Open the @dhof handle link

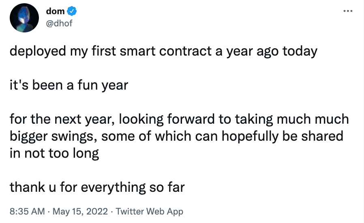[x=59, y=23]
